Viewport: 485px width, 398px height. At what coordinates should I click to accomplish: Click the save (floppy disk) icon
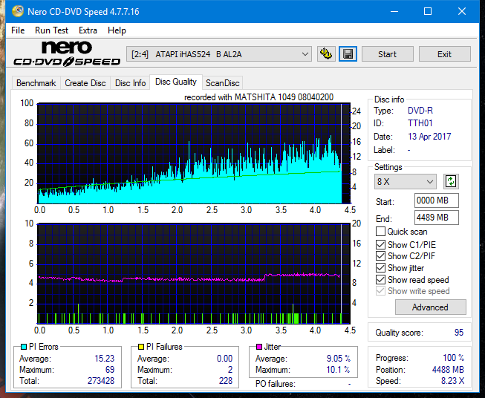pos(348,54)
